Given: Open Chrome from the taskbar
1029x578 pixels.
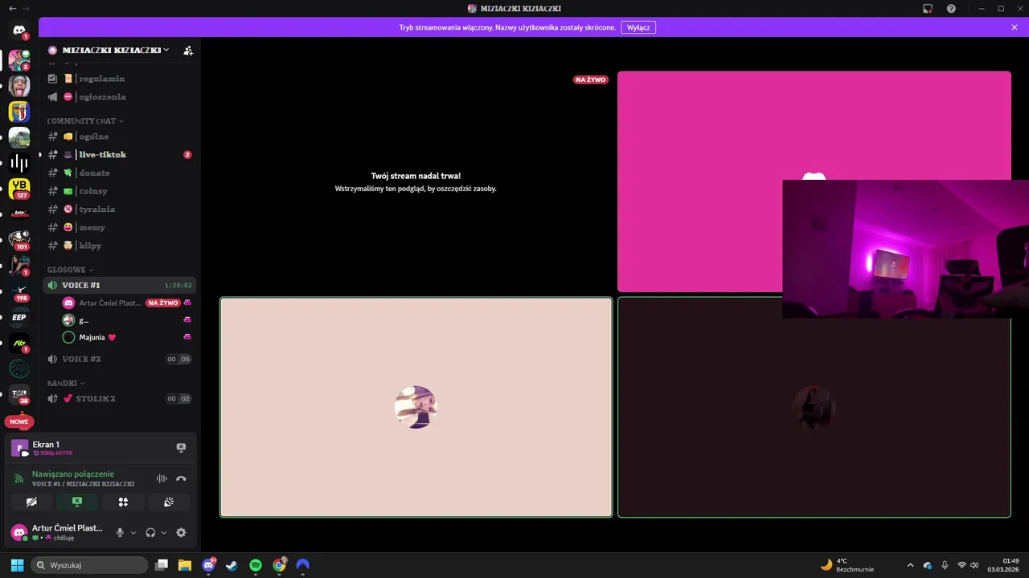Looking at the screenshot, I should [x=279, y=565].
